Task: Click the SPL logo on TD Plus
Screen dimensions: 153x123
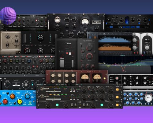Action: pyautogui.click(x=147, y=39)
